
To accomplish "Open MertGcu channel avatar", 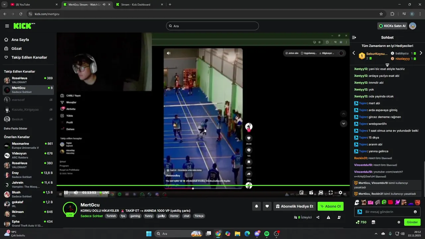I will 70,208.
